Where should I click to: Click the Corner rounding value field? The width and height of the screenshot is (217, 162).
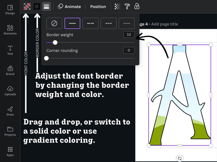pos(129,50)
